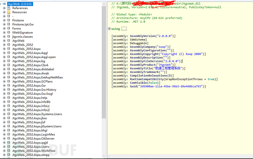Click the "// Runtime: .NET 2.0" comment line
This screenshot has width=253, height=159.
tap(128, 22)
